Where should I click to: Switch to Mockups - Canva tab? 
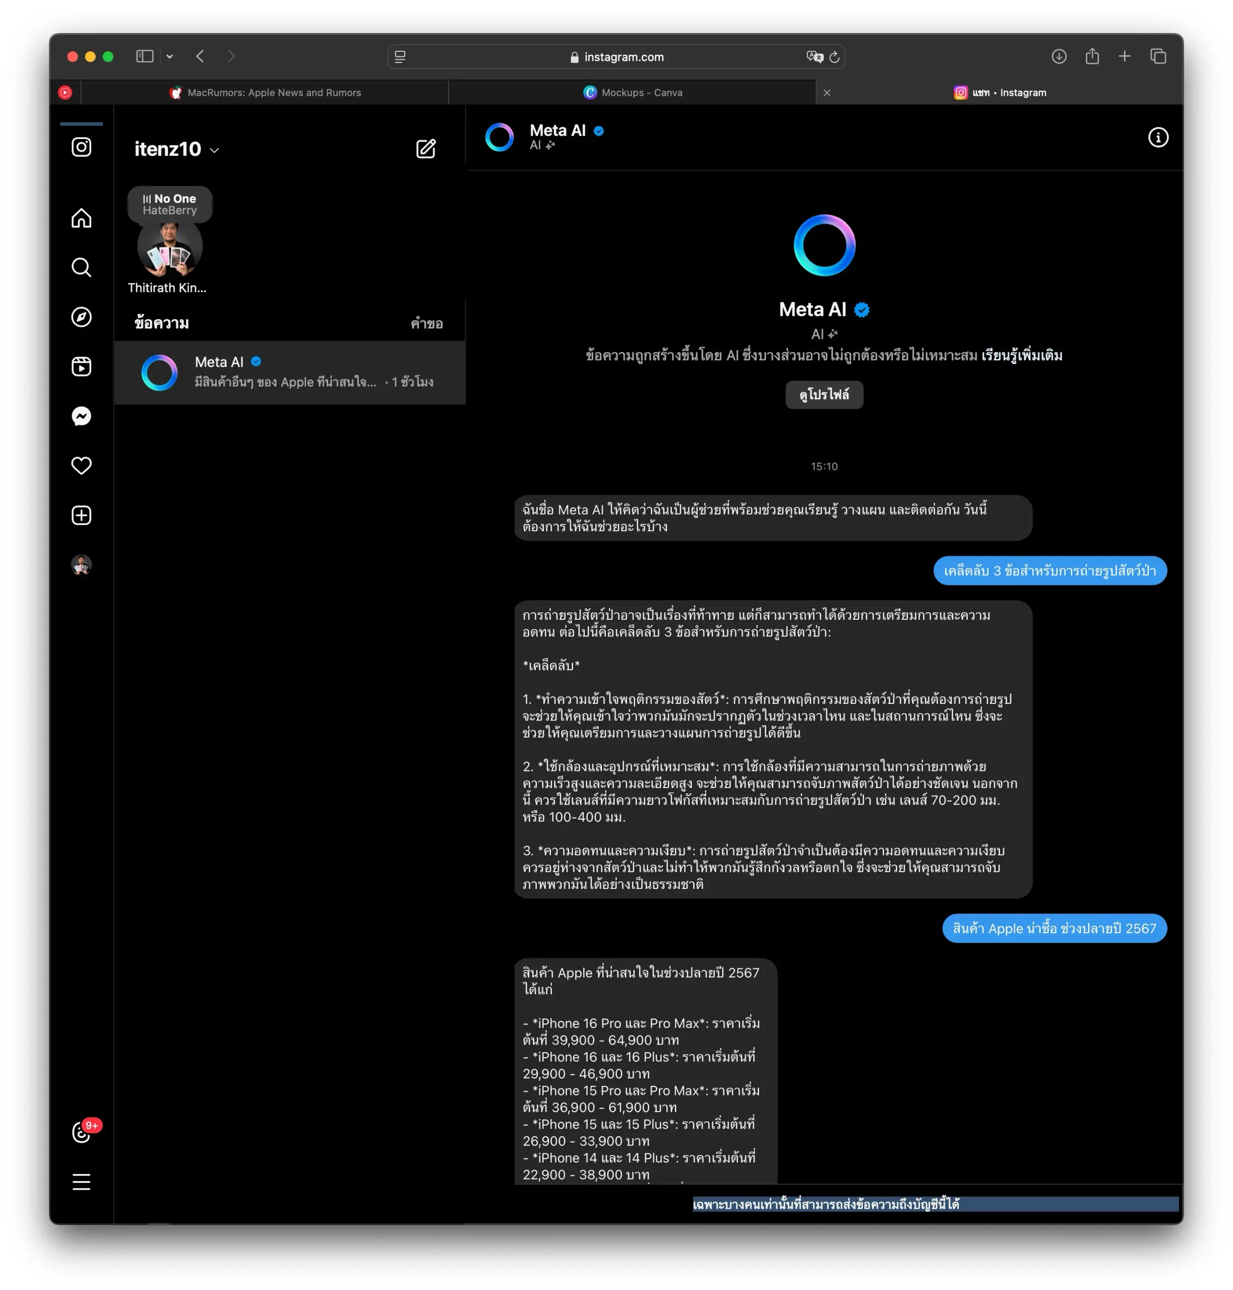click(x=633, y=93)
